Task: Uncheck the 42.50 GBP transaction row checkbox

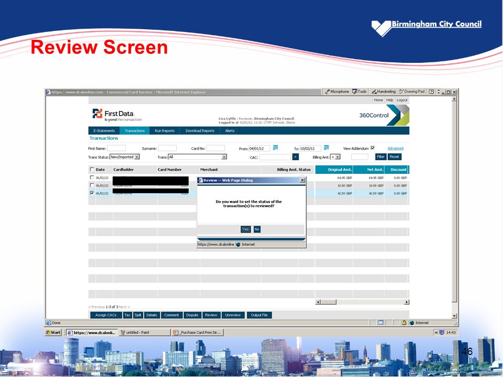Action: [92, 193]
